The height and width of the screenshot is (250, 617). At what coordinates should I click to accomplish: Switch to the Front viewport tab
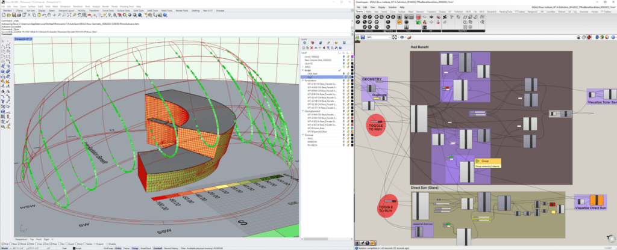39,239
